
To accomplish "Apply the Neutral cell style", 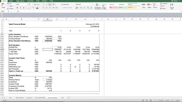I will [132, 8].
